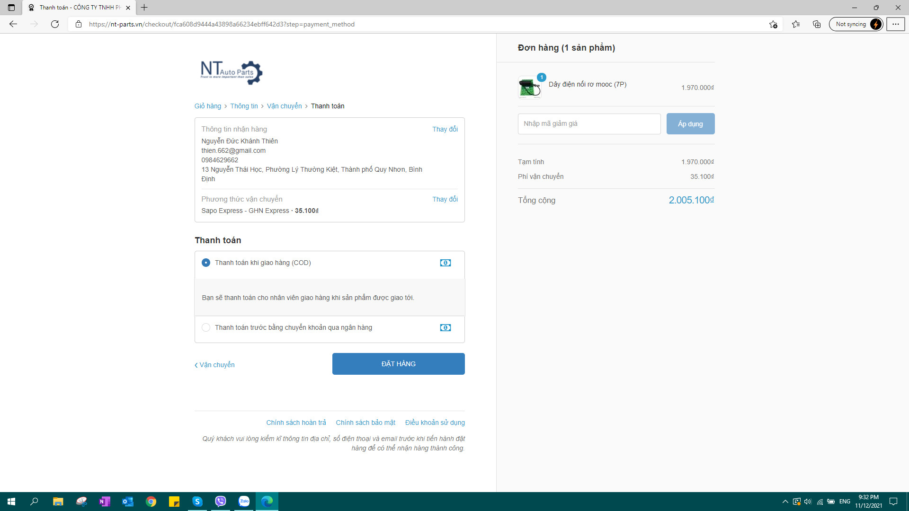Viewport: 909px width, 511px height.
Task: Select Thanh toán khi giao hàng (COD) option
Action: point(206,263)
